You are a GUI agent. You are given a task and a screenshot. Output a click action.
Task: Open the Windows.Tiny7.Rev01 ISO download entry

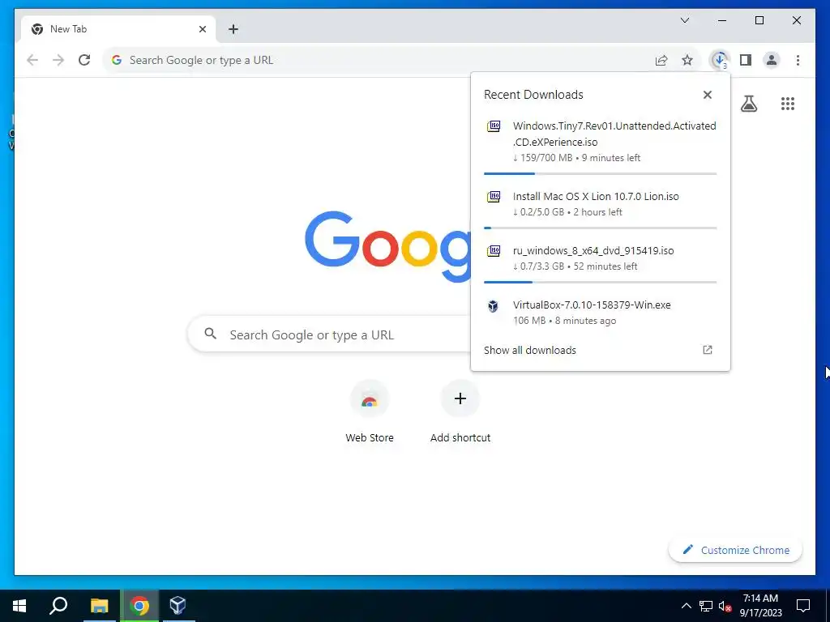[601, 142]
